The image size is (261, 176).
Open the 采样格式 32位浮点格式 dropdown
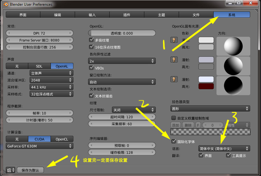[52, 94]
